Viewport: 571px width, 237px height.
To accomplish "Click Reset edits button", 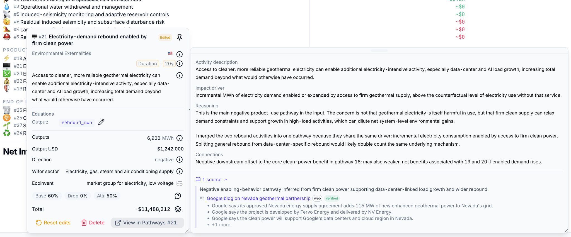I will pyautogui.click(x=53, y=223).
